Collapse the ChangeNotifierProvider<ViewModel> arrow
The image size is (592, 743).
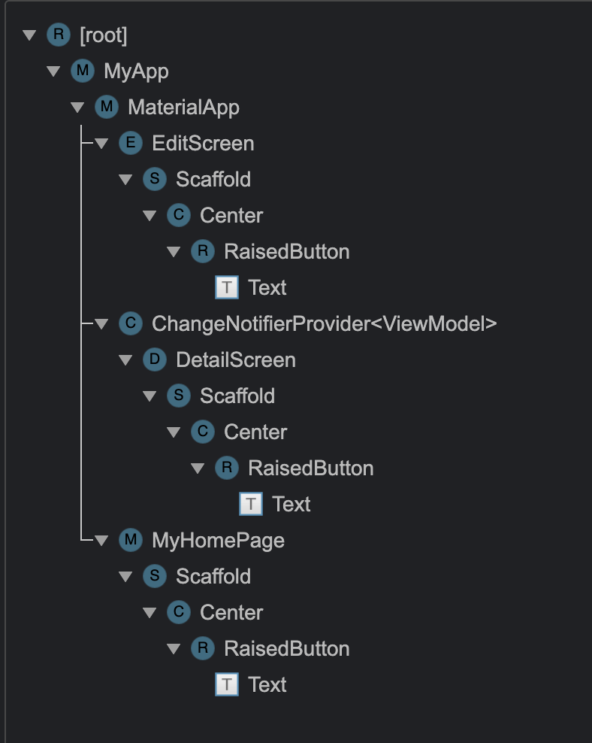click(x=101, y=323)
